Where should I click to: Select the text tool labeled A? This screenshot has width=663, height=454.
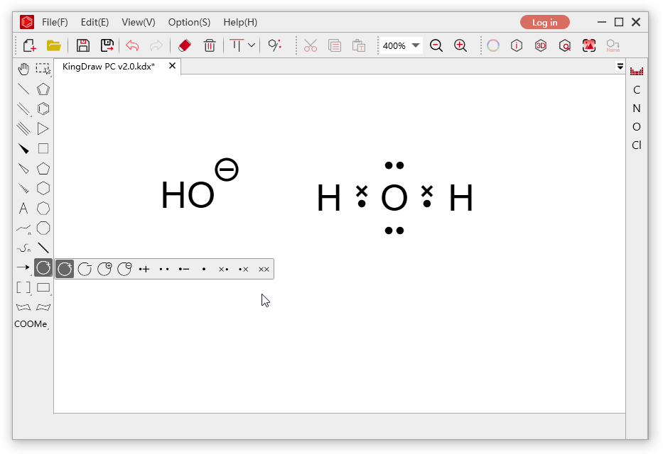23,209
